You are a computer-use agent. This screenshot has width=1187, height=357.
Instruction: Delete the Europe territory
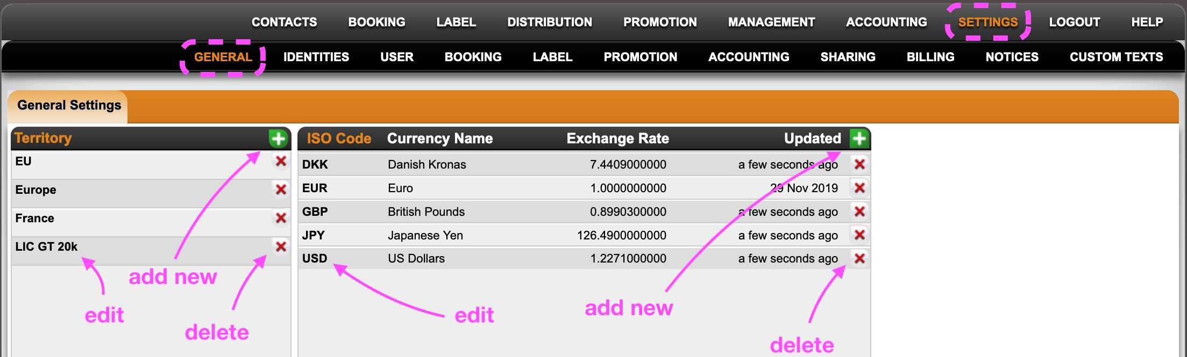[281, 190]
